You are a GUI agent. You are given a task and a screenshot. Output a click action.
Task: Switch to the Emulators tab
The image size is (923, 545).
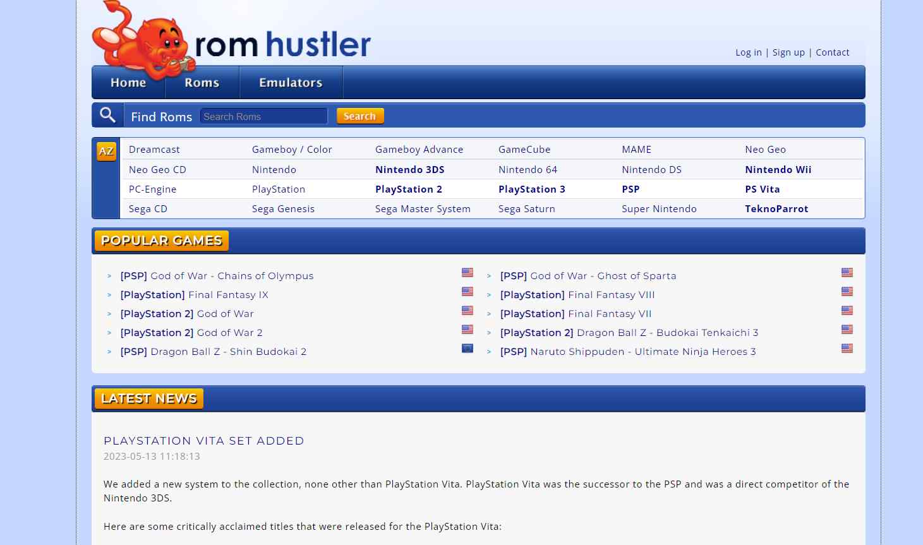pos(291,82)
